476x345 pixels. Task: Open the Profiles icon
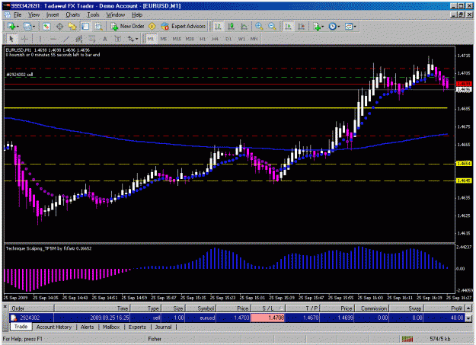click(27, 27)
